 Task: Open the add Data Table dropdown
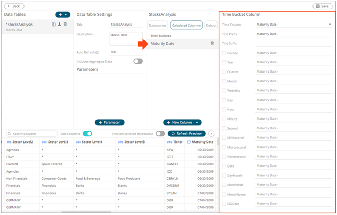(62, 14)
